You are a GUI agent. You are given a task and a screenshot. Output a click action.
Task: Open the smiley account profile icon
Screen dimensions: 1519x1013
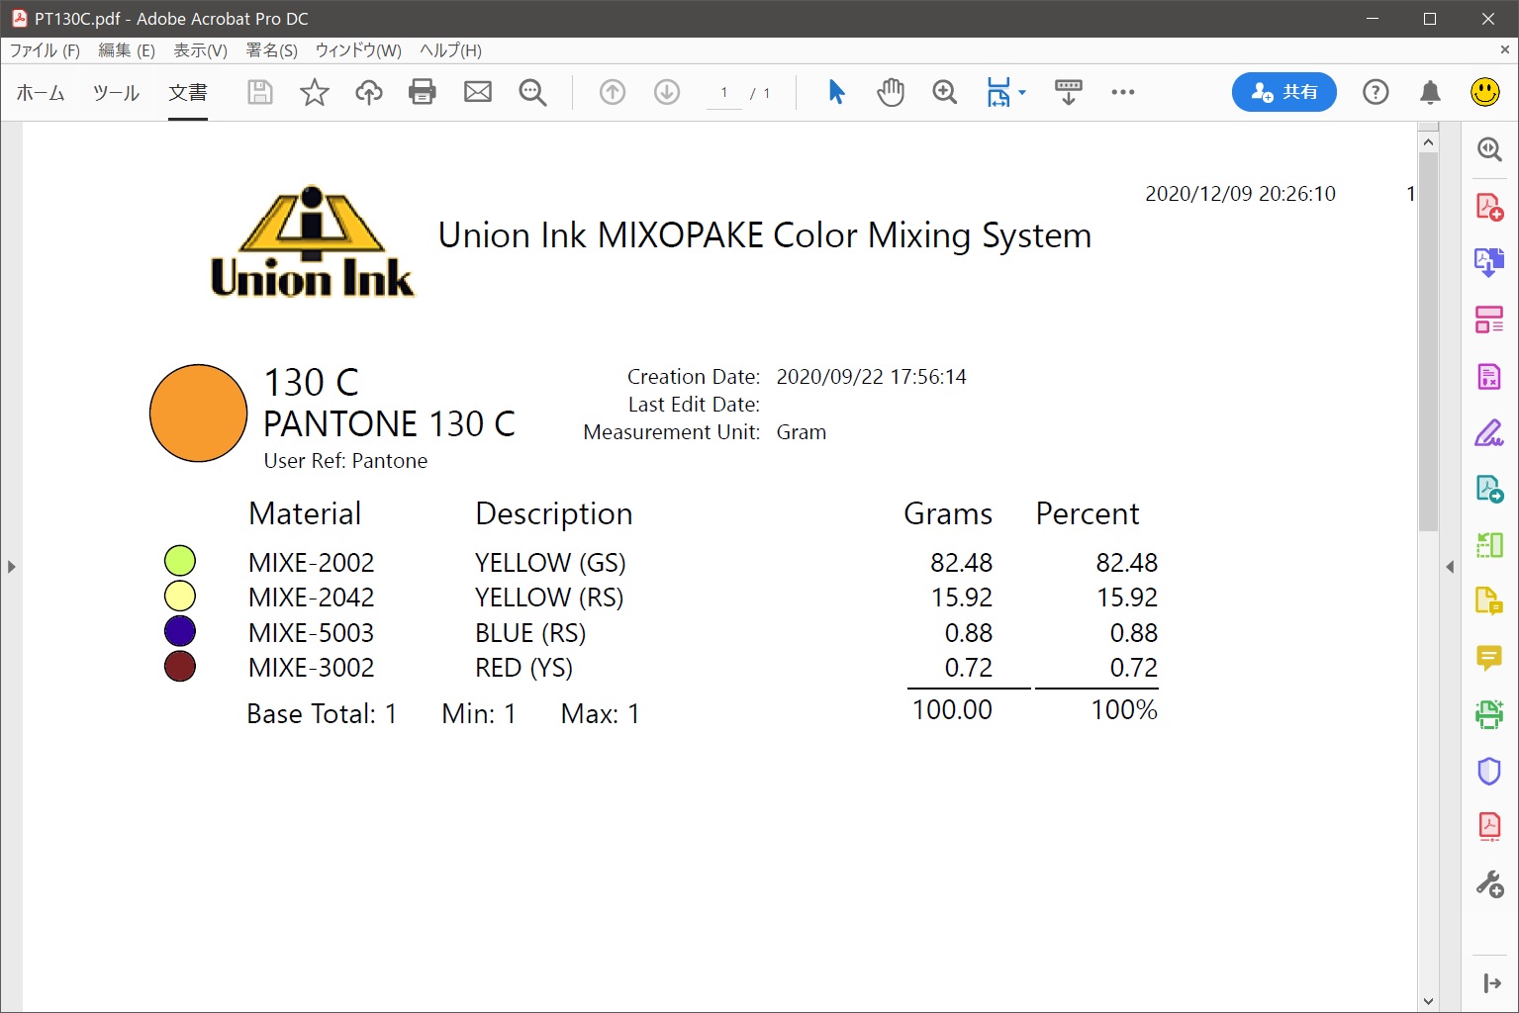pos(1484,92)
